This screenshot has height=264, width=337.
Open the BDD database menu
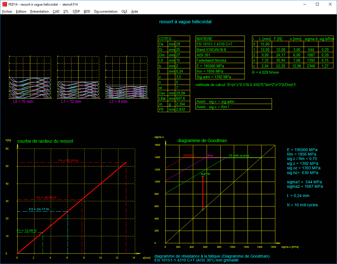click(x=87, y=11)
